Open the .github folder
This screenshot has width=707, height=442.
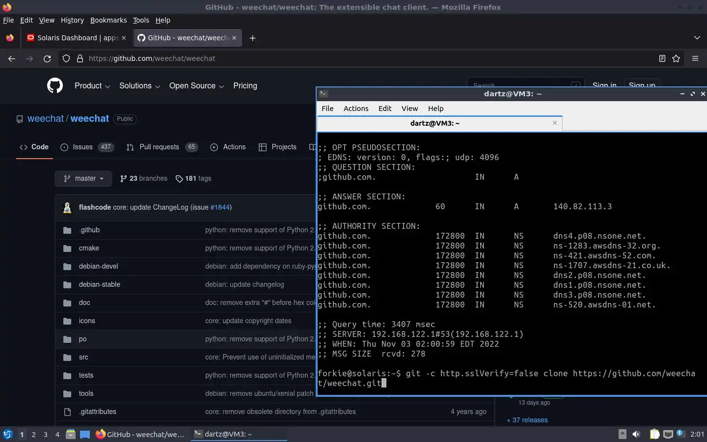click(x=89, y=230)
